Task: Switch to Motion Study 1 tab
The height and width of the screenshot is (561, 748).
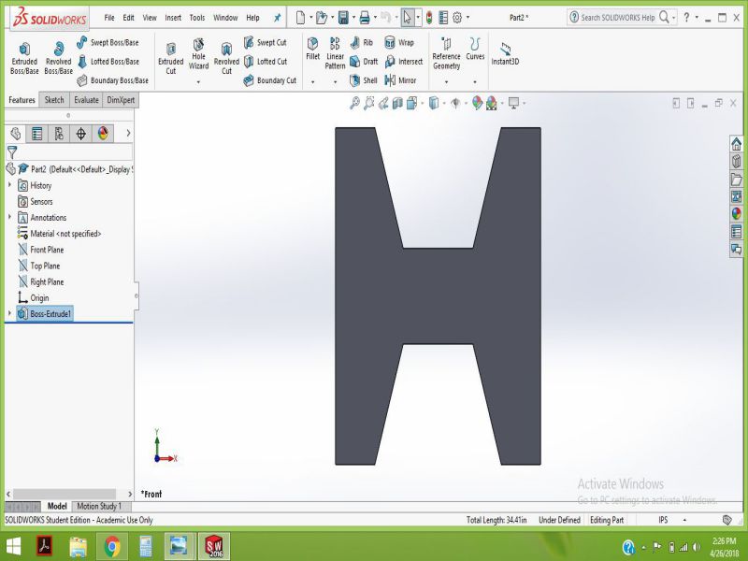Action: [99, 506]
